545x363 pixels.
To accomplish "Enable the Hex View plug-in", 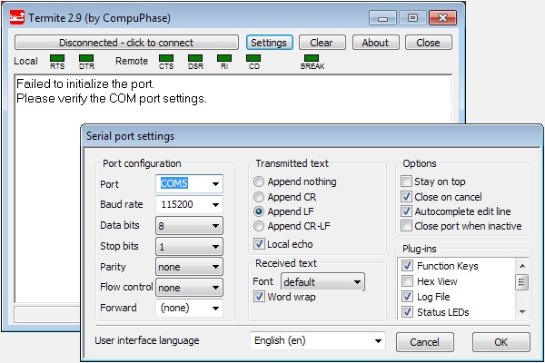I will [407, 281].
